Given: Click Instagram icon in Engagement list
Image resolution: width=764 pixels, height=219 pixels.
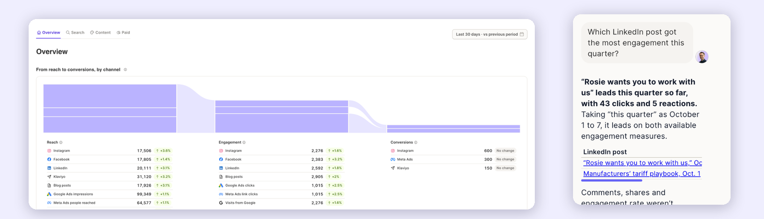Looking at the screenshot, I should (x=221, y=151).
